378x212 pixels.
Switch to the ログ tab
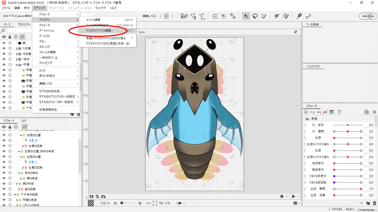(24, 121)
